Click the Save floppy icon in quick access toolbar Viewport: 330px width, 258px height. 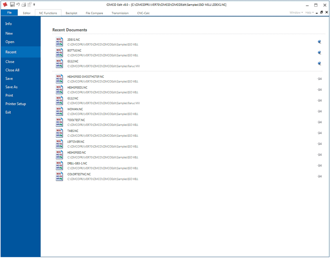pyautogui.click(x=12, y=4)
